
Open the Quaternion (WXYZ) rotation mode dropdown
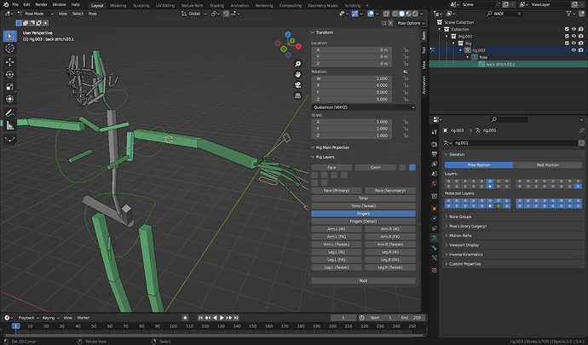[x=363, y=107]
